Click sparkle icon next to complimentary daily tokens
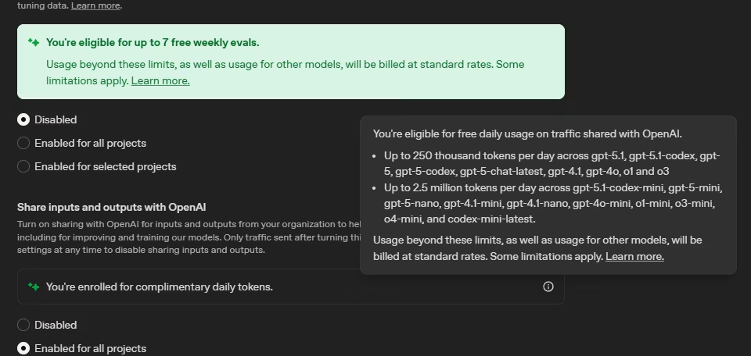The image size is (751, 356). tap(34, 287)
